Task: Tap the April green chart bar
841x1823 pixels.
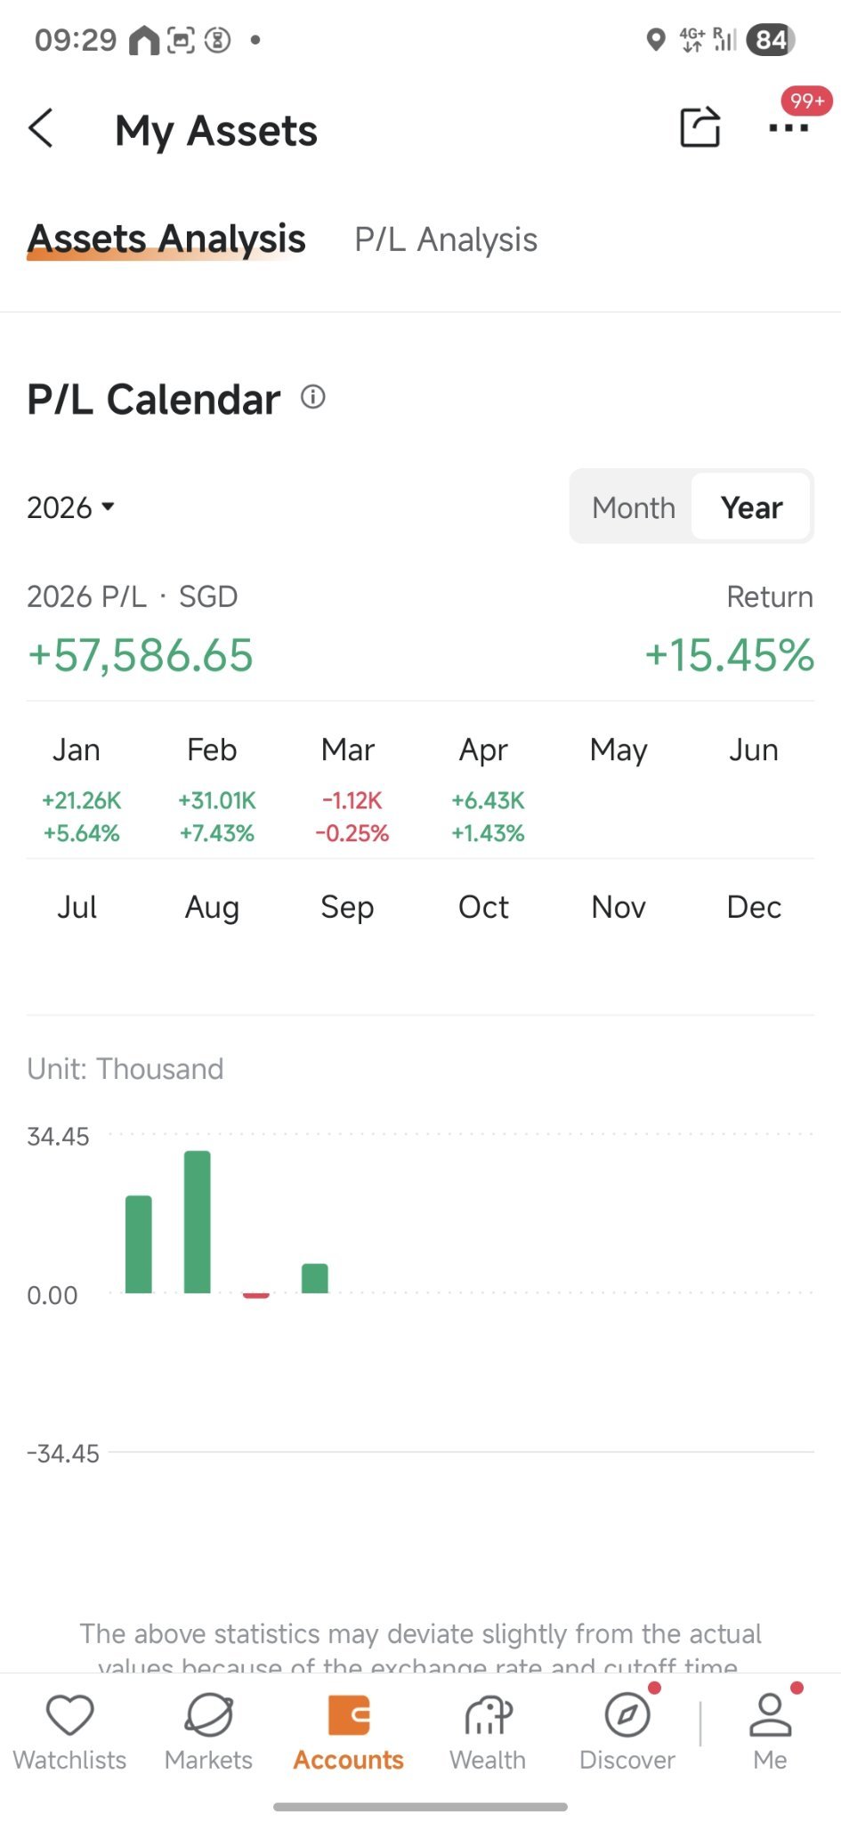Action: [315, 1278]
